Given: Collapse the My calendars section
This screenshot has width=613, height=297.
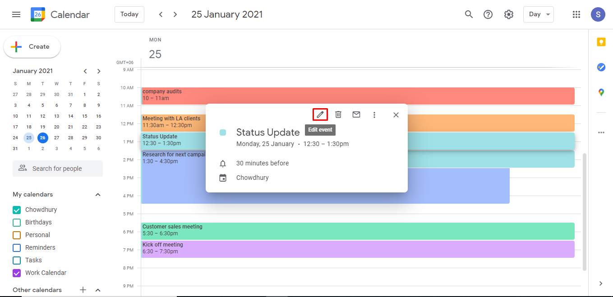Looking at the screenshot, I should (98, 195).
